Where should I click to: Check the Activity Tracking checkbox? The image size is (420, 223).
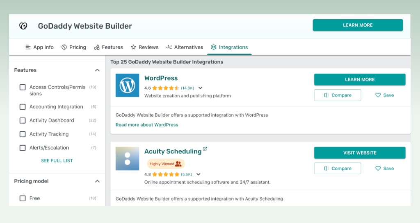(x=23, y=134)
